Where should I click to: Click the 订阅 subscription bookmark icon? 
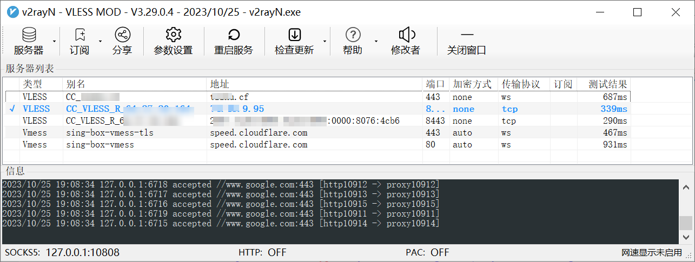click(x=80, y=36)
